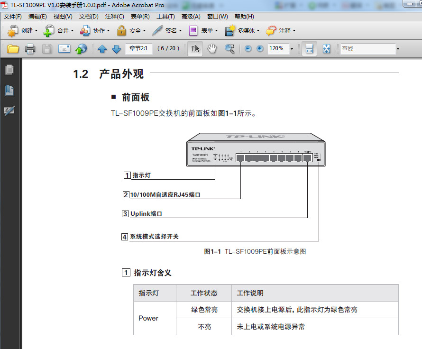
Task: Open the 注释(C) menu
Action: pyautogui.click(x=114, y=17)
